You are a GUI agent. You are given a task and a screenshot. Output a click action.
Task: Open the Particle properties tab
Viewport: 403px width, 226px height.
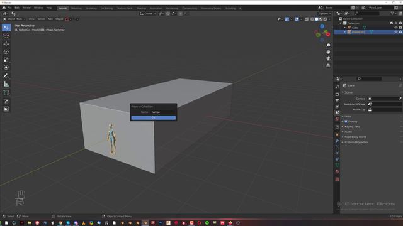[337, 147]
